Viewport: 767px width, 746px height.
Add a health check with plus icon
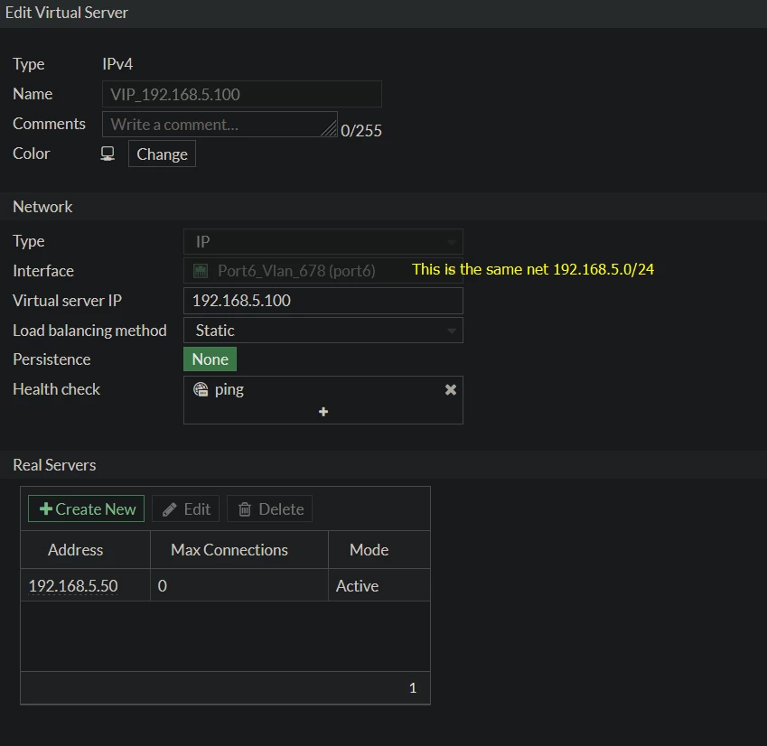coord(323,412)
